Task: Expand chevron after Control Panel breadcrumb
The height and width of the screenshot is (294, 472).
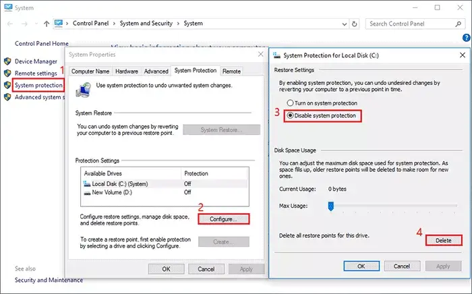Action: (x=115, y=24)
